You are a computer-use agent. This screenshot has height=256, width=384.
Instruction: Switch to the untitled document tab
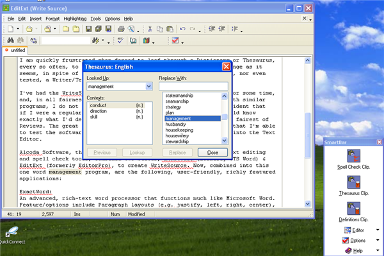(15, 50)
